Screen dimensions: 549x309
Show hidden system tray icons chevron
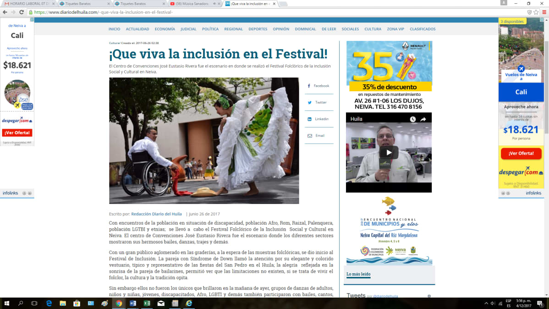click(486, 303)
